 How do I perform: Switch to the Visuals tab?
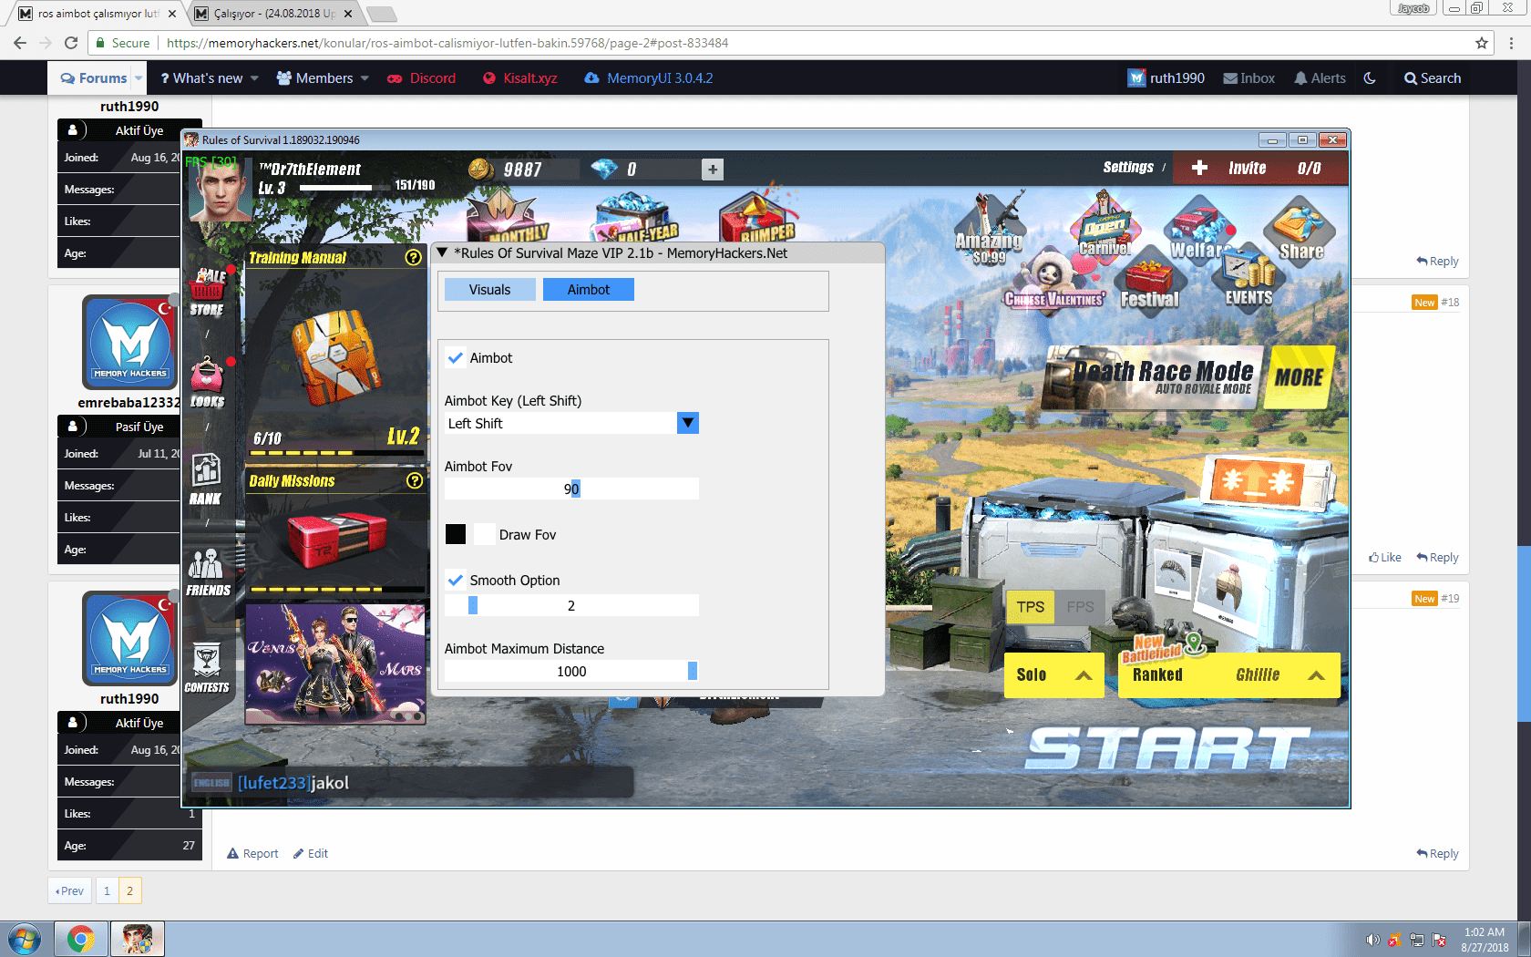click(x=489, y=290)
